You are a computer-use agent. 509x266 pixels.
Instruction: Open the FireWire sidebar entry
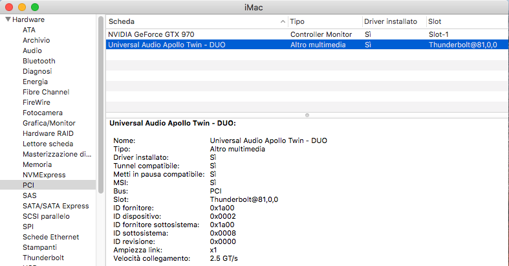36,102
